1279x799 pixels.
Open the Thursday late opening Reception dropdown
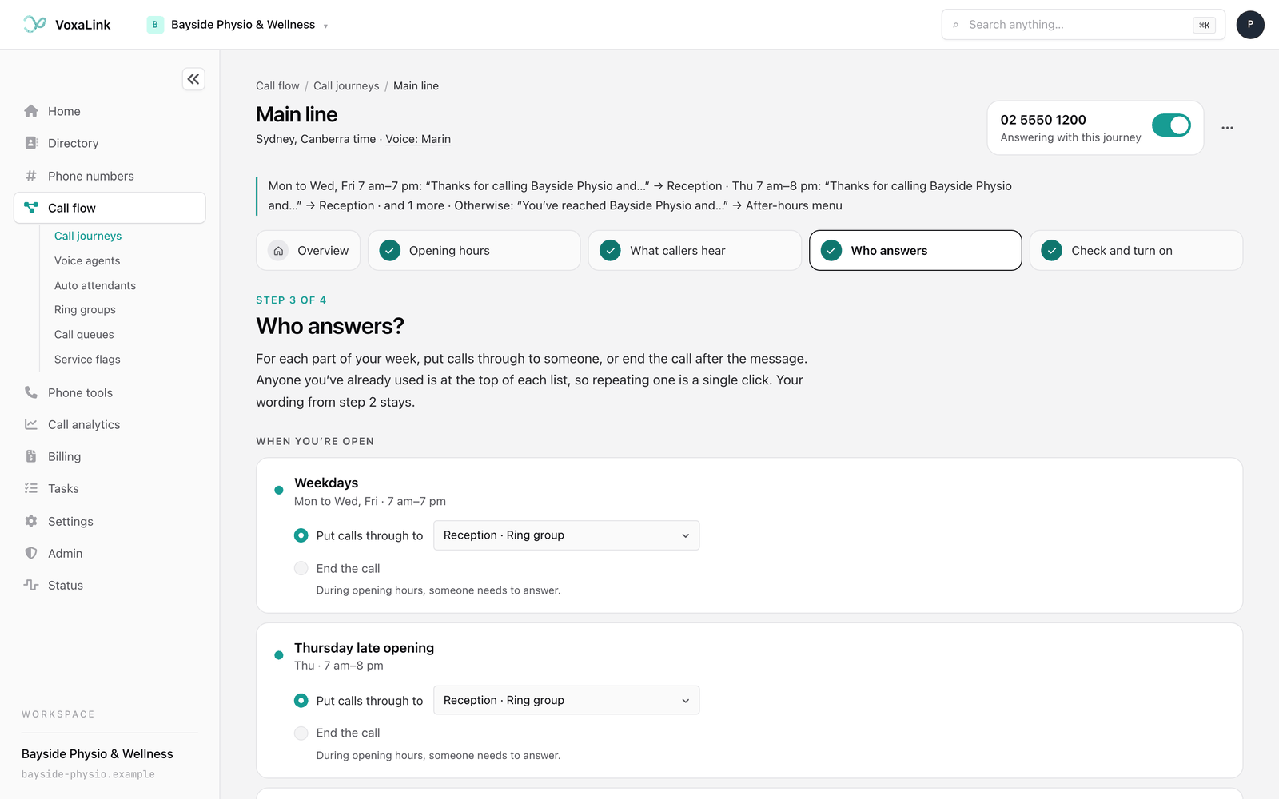pyautogui.click(x=566, y=700)
